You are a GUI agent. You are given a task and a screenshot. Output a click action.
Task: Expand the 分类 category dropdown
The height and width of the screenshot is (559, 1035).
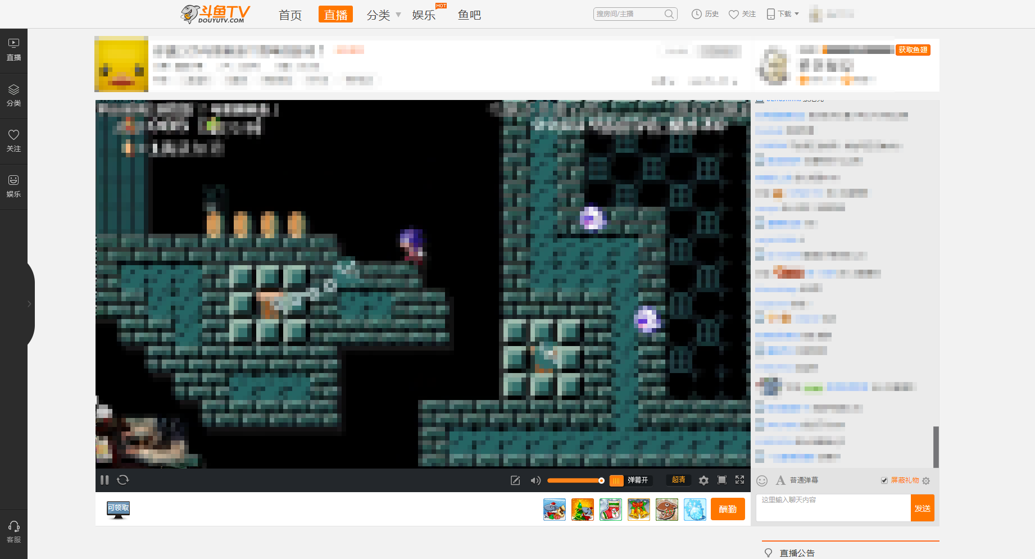point(384,15)
